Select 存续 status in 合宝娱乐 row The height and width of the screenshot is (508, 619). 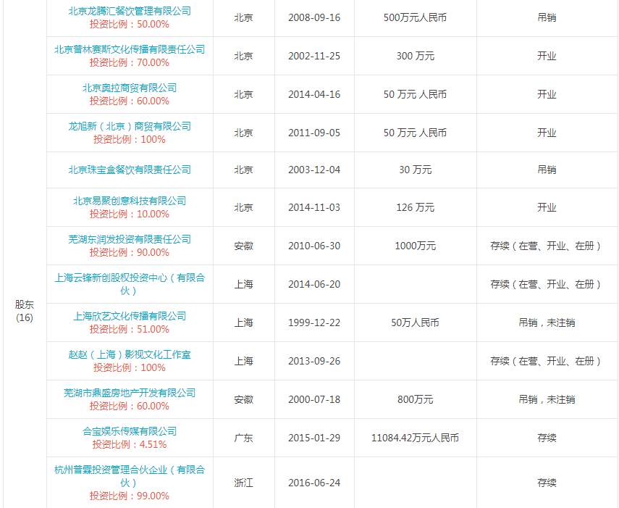pos(547,438)
